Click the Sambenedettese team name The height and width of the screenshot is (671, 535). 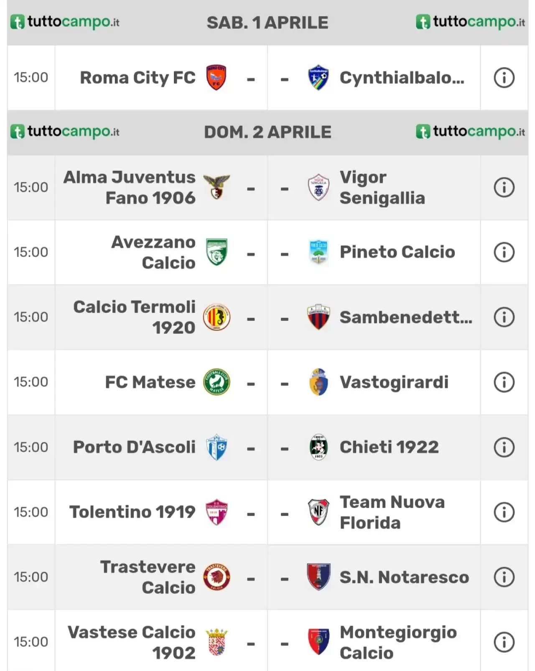click(x=406, y=317)
